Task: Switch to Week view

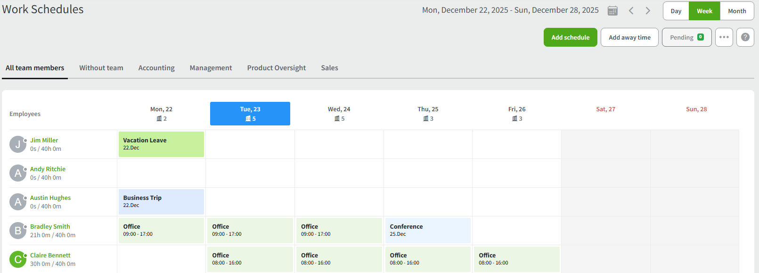Action: pyautogui.click(x=704, y=11)
